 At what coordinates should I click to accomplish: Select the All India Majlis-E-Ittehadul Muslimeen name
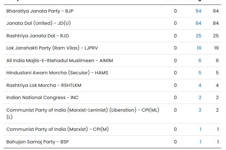tap(59, 61)
